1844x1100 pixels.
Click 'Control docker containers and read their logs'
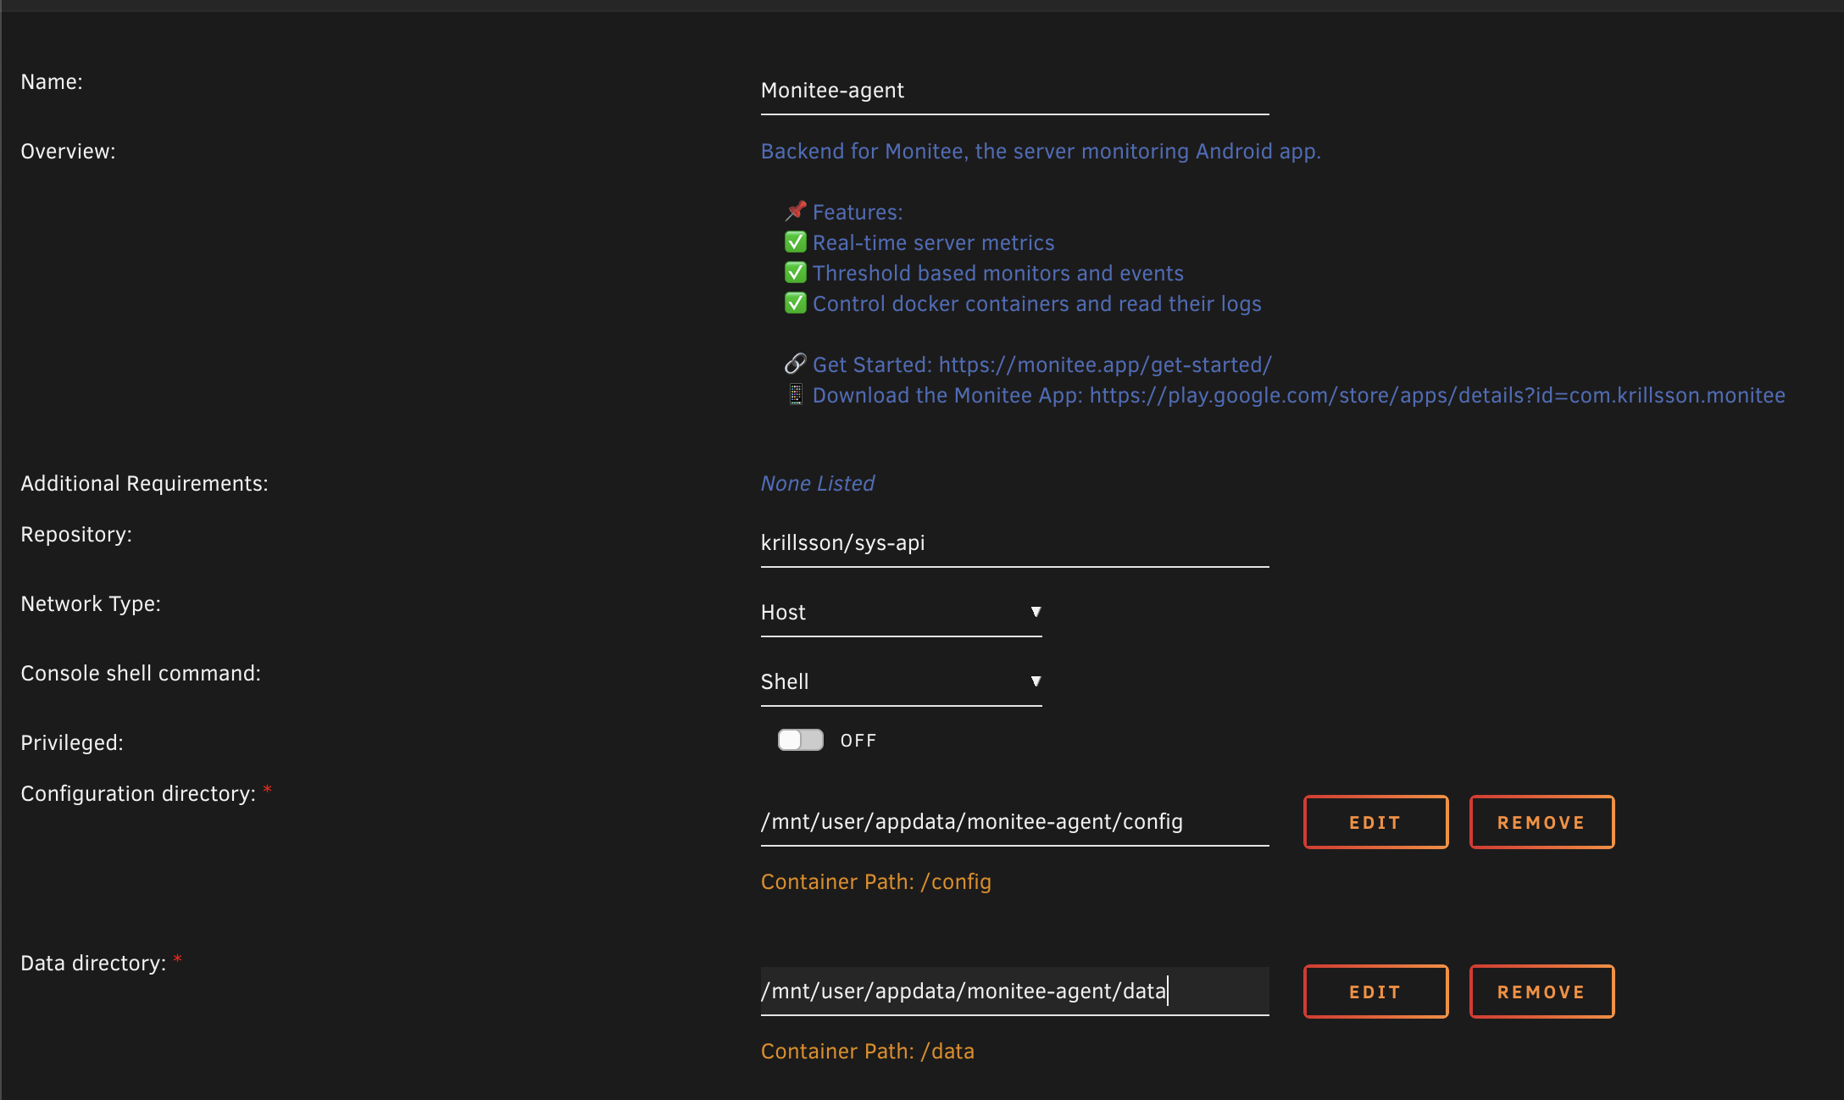click(1037, 304)
